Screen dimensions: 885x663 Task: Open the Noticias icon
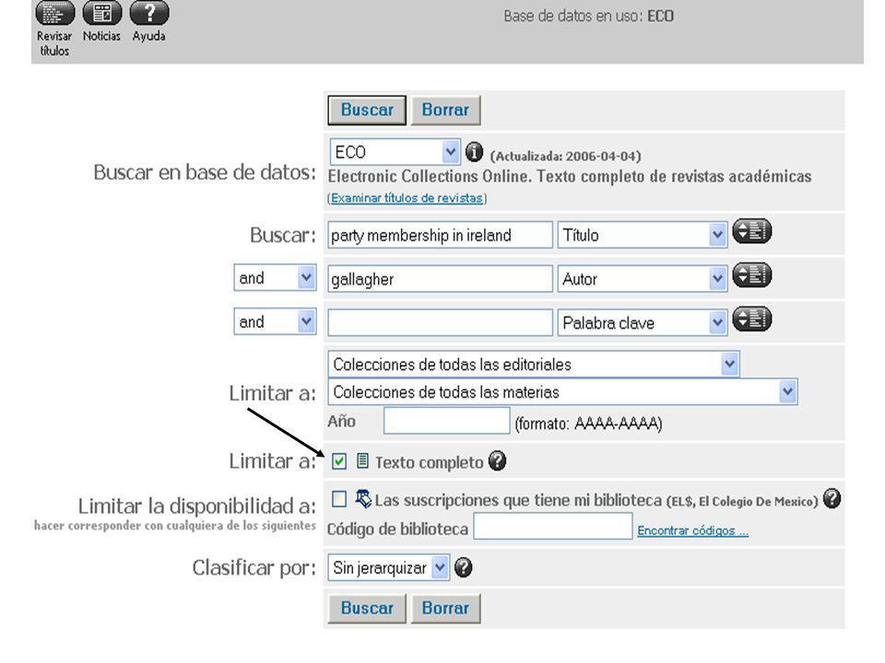pos(101,14)
